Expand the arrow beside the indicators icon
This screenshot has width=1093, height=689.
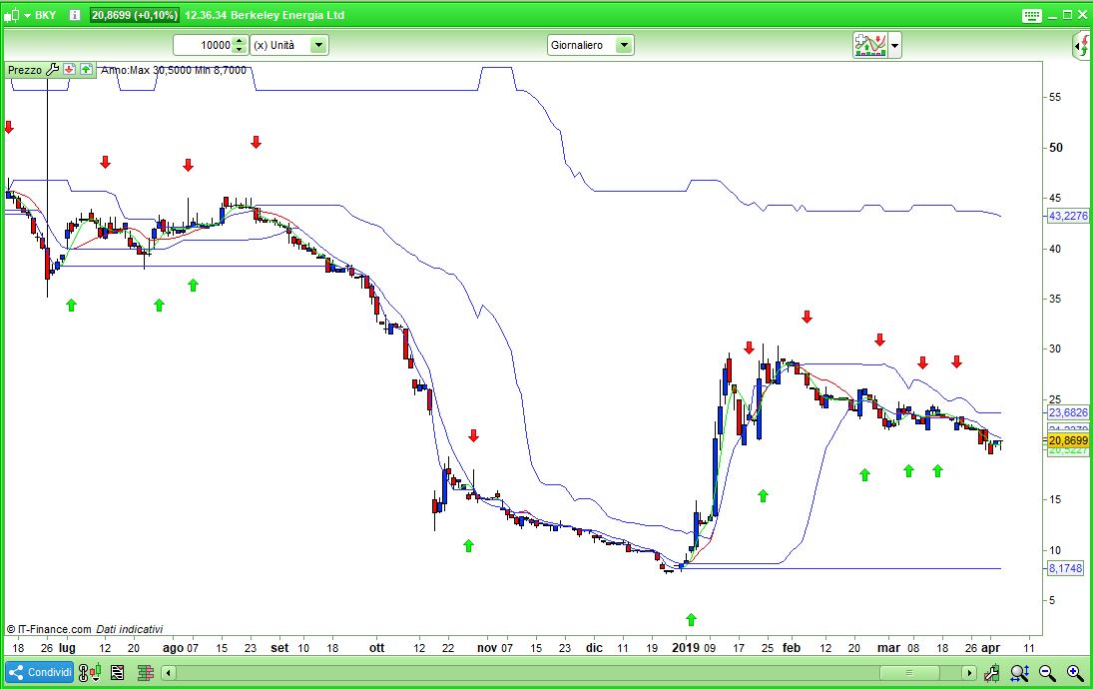[895, 46]
